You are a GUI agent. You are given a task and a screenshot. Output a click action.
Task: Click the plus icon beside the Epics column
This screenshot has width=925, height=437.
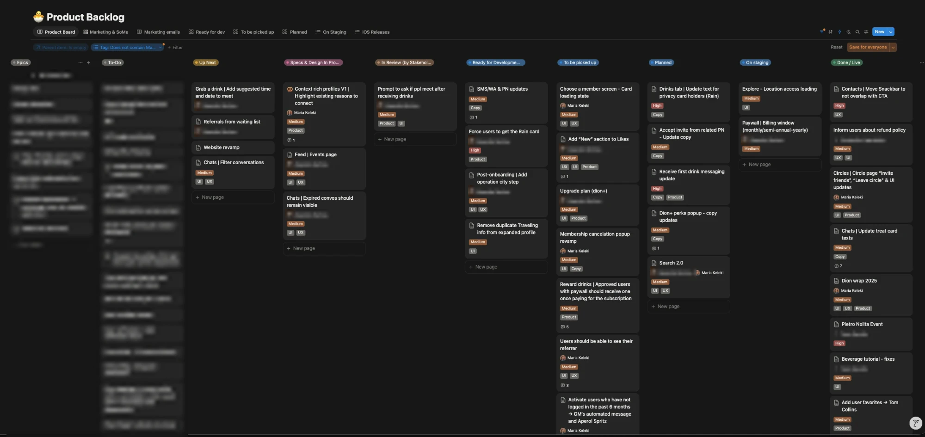coord(88,62)
